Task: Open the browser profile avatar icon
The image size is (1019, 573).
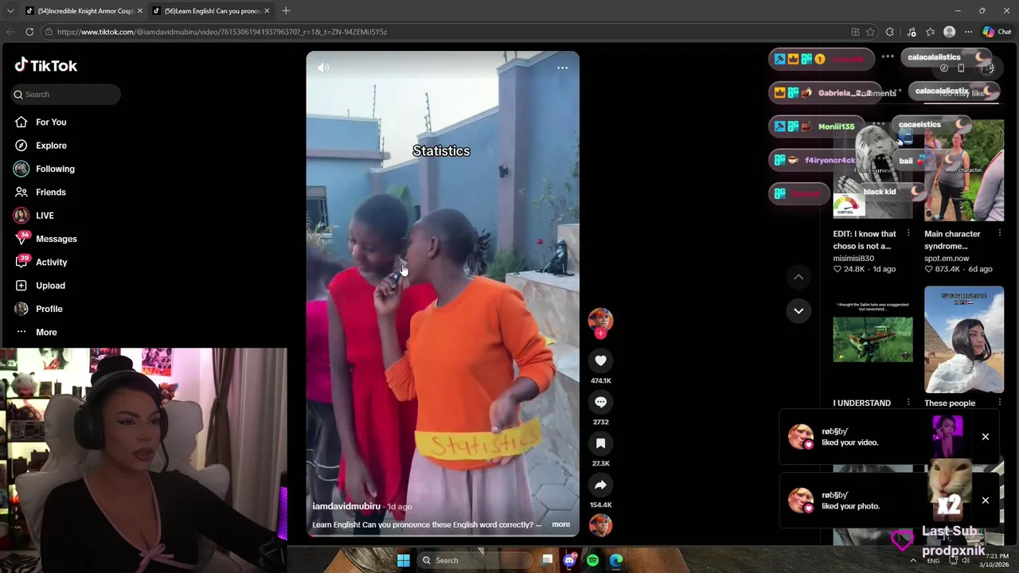Action: pos(949,32)
